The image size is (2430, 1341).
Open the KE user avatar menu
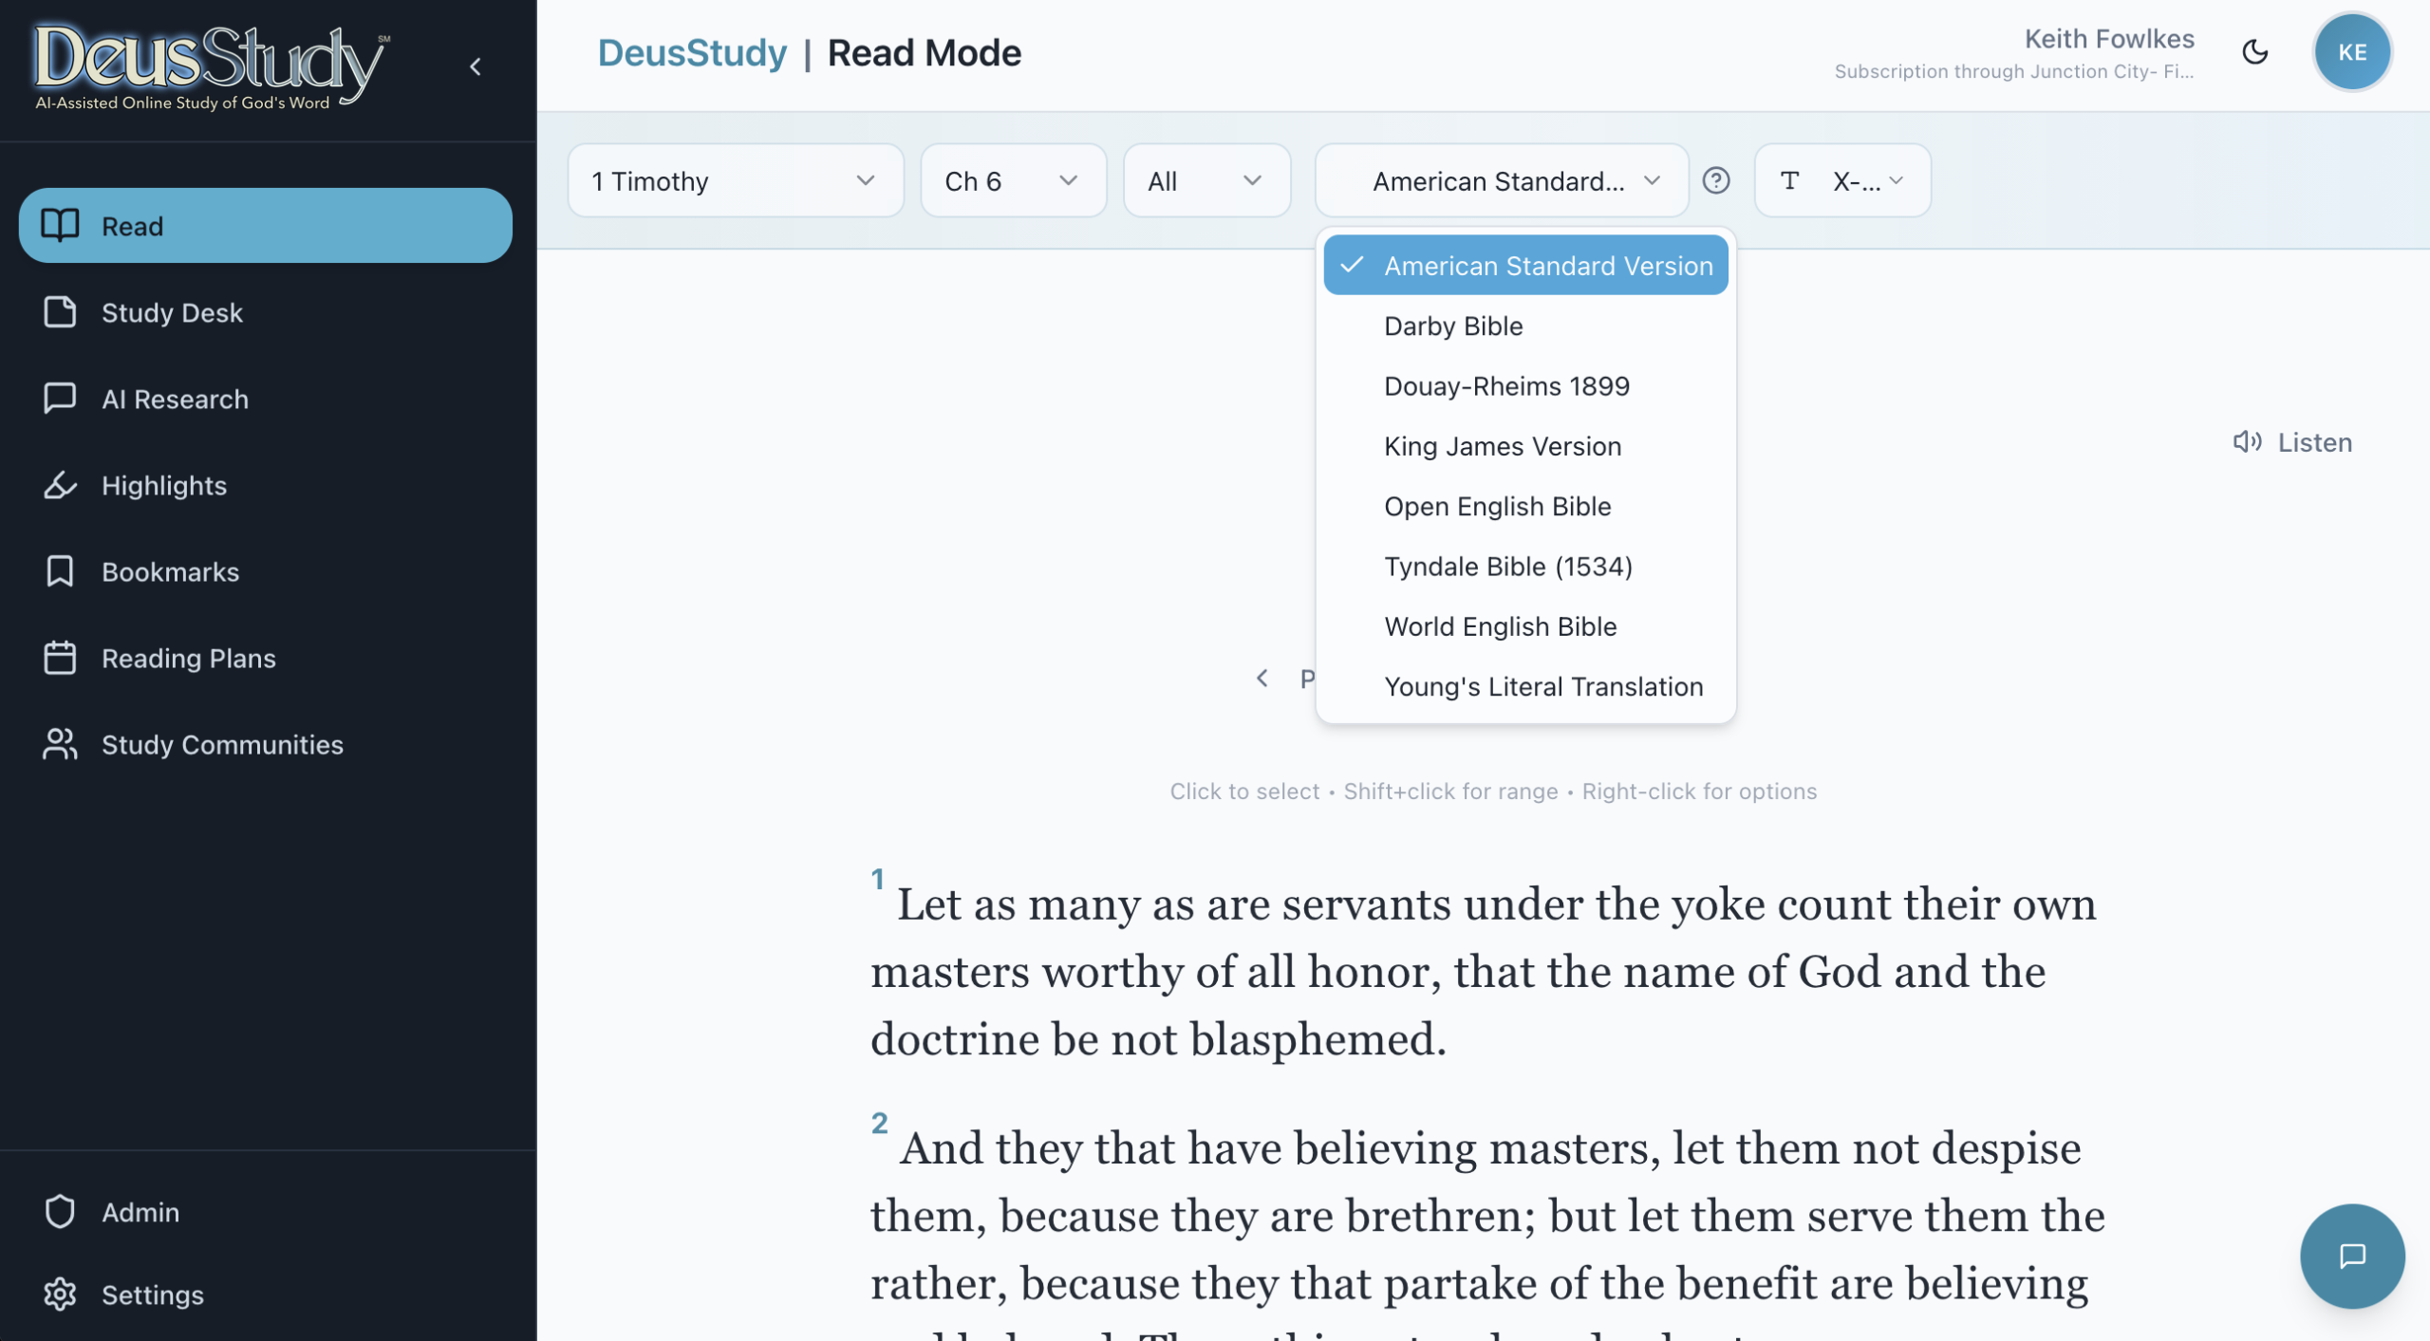click(x=2351, y=52)
